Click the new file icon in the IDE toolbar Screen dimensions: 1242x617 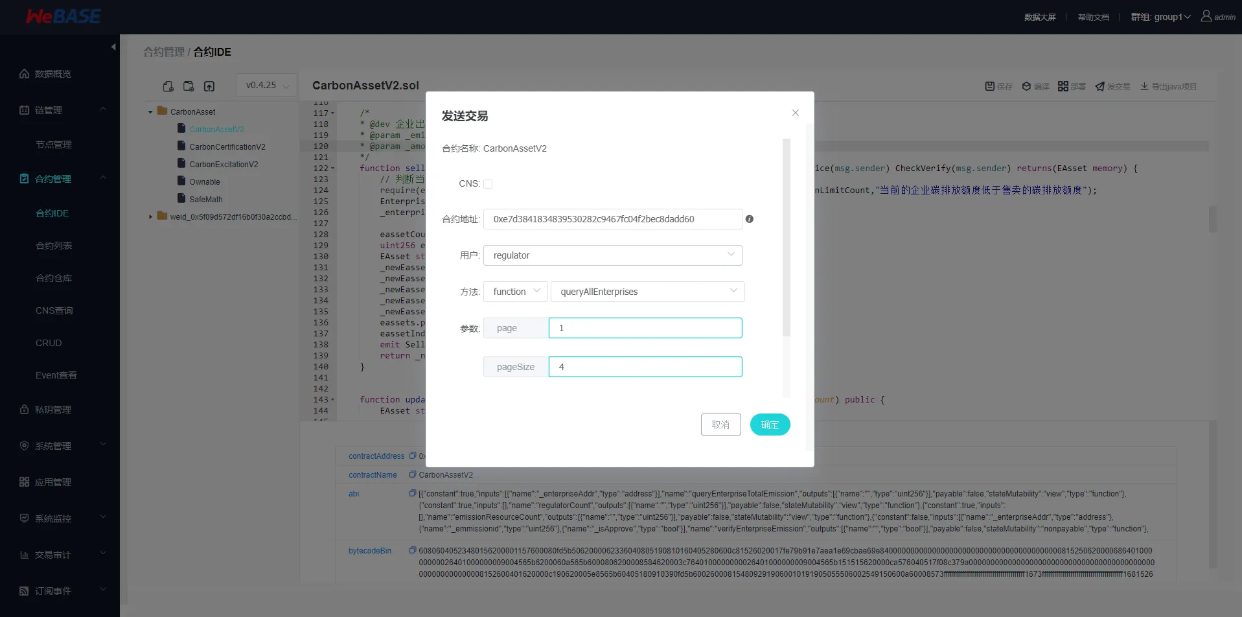pos(168,86)
